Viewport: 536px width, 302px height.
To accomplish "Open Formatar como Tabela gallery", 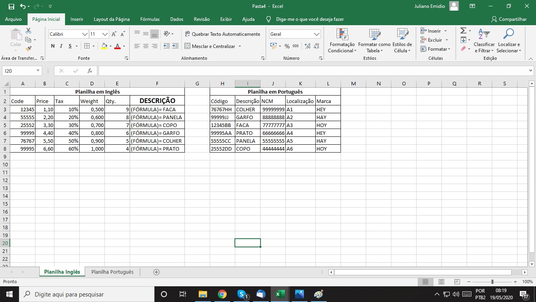I will pos(374,41).
